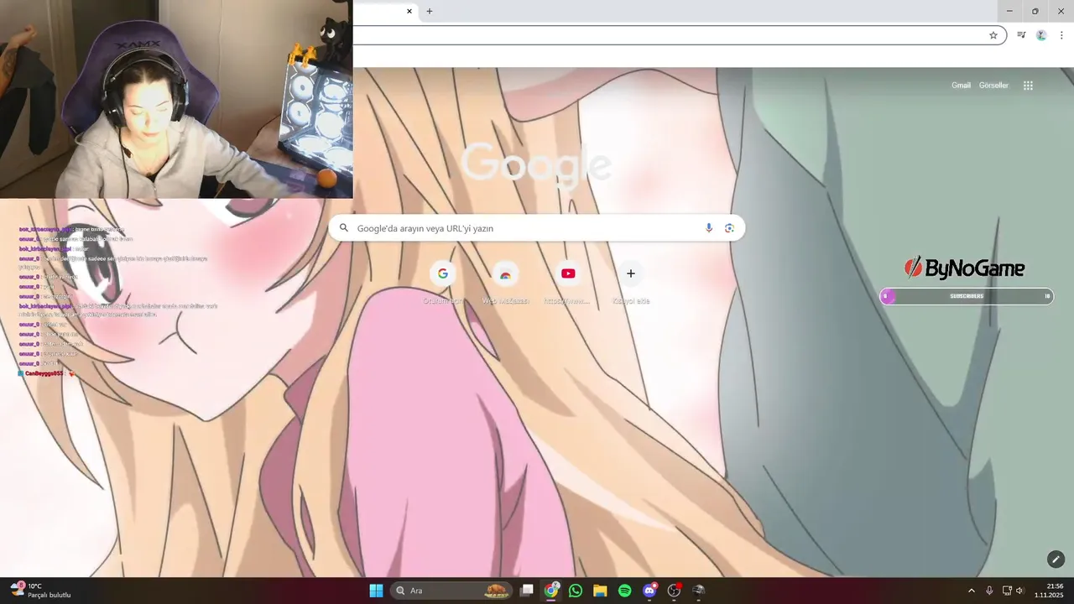Open File Explorer from the taskbar
1074x604 pixels.
tap(600, 591)
